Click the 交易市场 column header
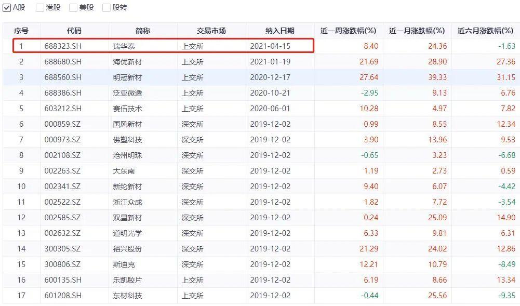This screenshot has height=306, width=520. point(211,31)
